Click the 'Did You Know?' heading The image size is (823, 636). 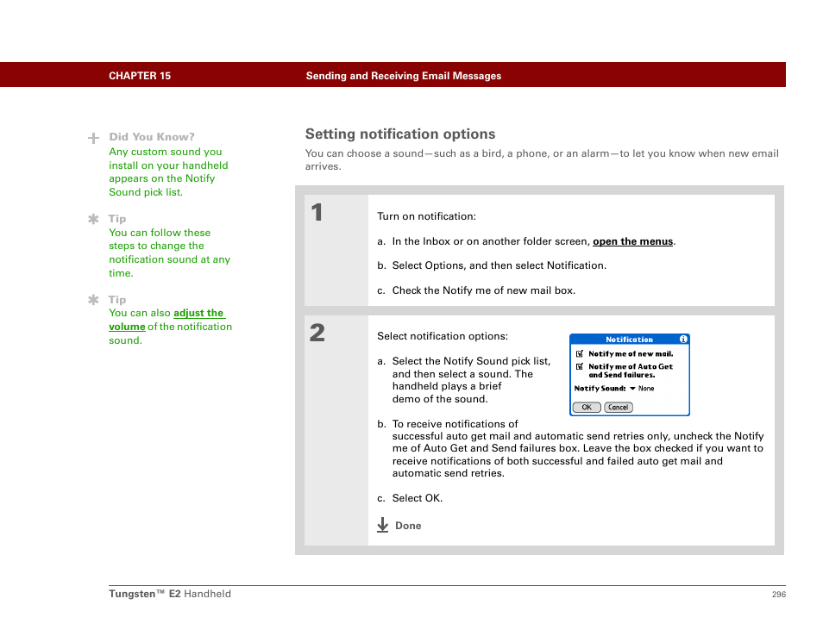[152, 137]
